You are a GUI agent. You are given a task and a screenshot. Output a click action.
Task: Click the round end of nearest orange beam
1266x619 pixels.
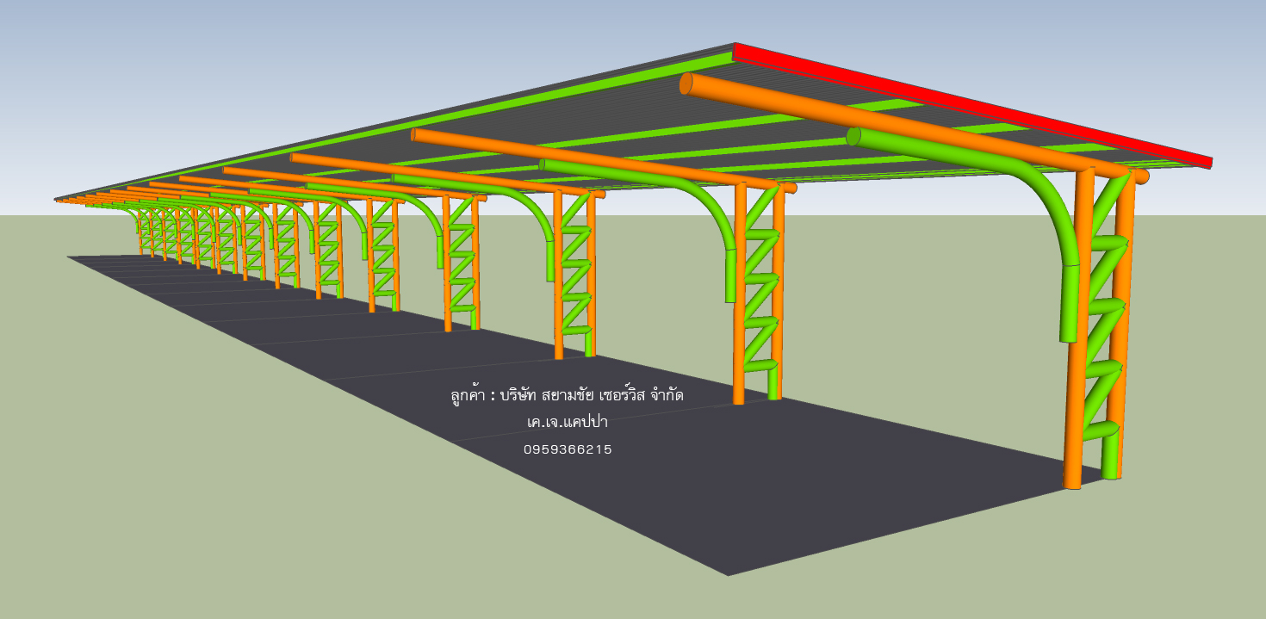[x=686, y=84]
